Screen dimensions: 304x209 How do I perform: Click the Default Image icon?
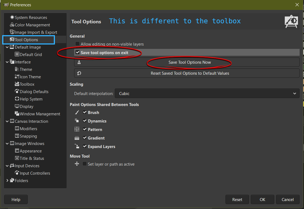(x=12, y=47)
